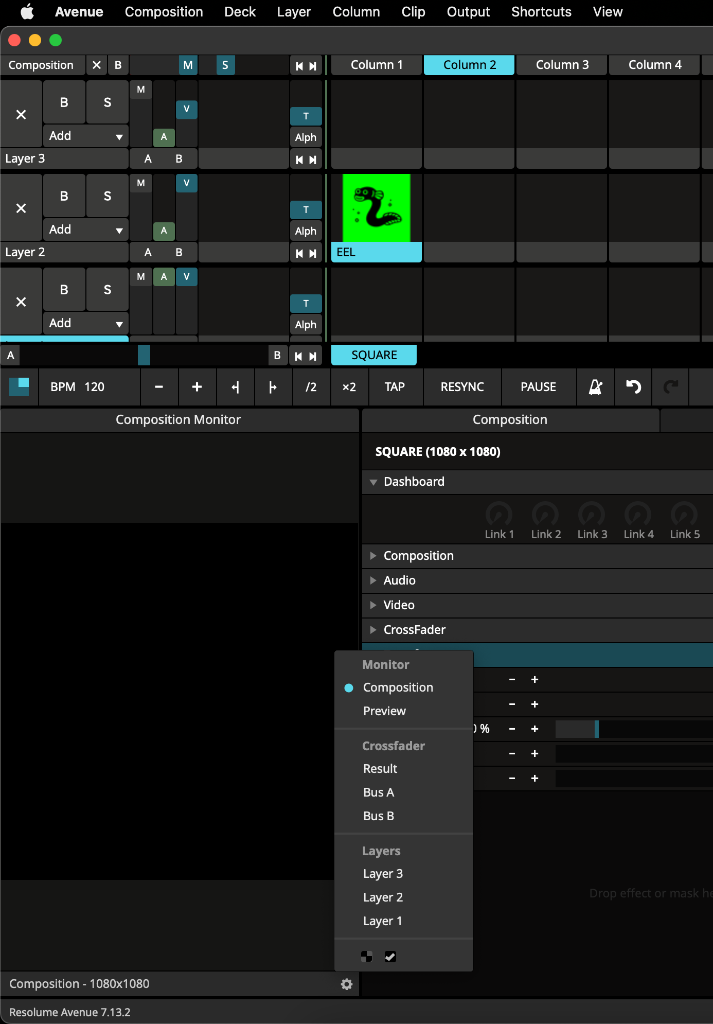
Task: Click the nudge BPM backward icon
Action: 235,387
